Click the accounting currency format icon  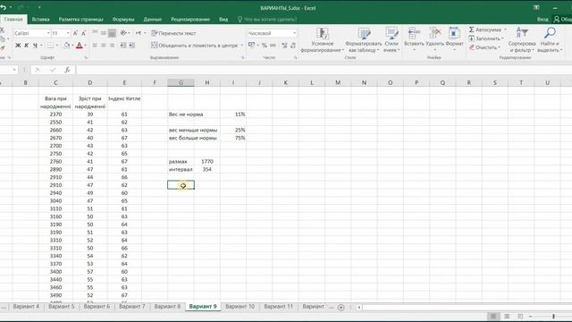pos(251,46)
